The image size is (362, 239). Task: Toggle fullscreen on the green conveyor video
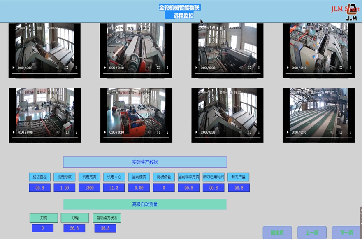(x=341, y=132)
